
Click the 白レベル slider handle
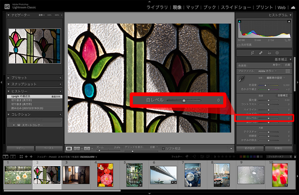(268, 118)
